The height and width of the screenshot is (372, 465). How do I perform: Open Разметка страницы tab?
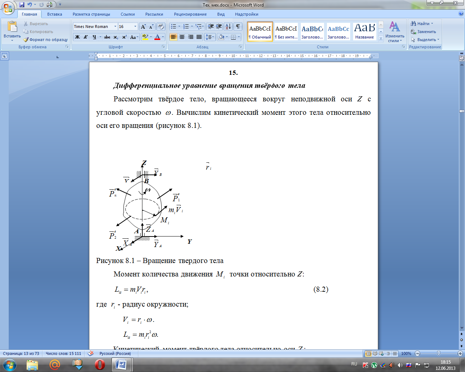coord(91,14)
